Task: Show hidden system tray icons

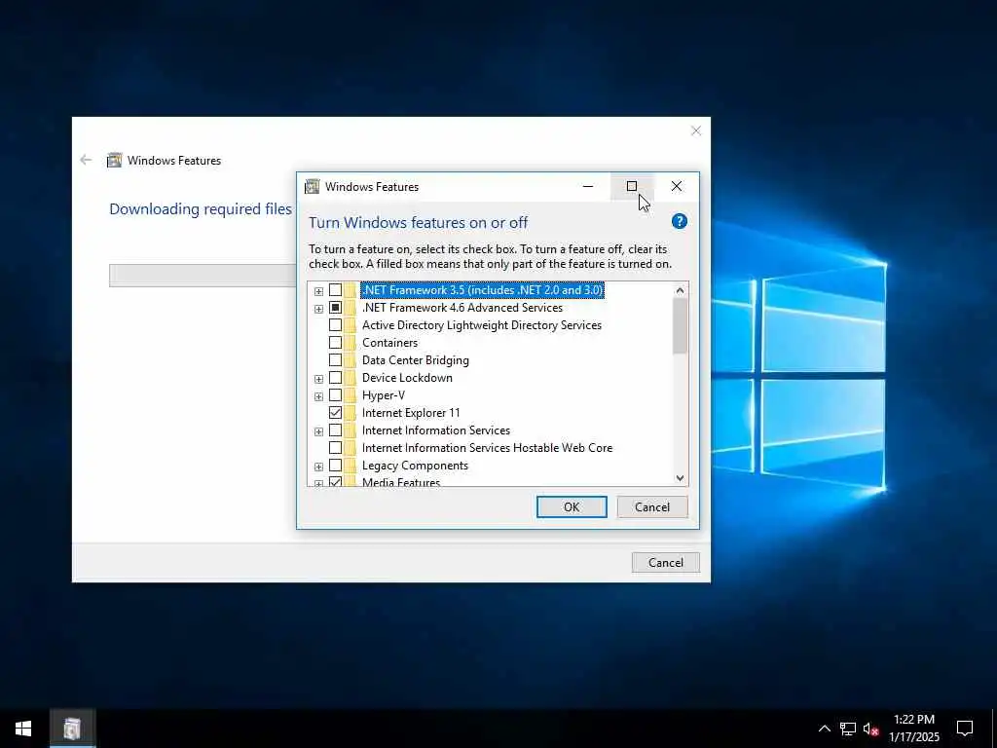Action: coord(824,729)
